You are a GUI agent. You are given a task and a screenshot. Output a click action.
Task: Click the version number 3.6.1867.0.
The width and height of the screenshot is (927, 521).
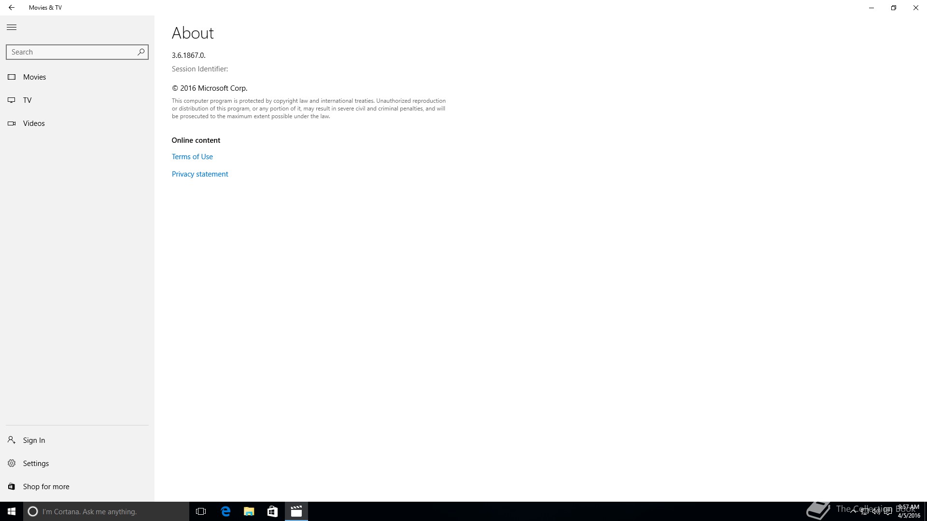point(189,55)
